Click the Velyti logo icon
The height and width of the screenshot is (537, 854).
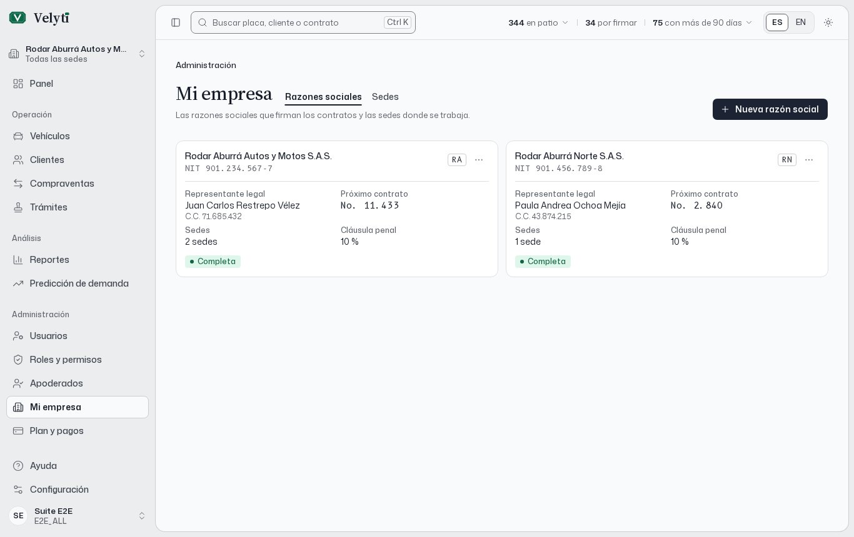18,17
